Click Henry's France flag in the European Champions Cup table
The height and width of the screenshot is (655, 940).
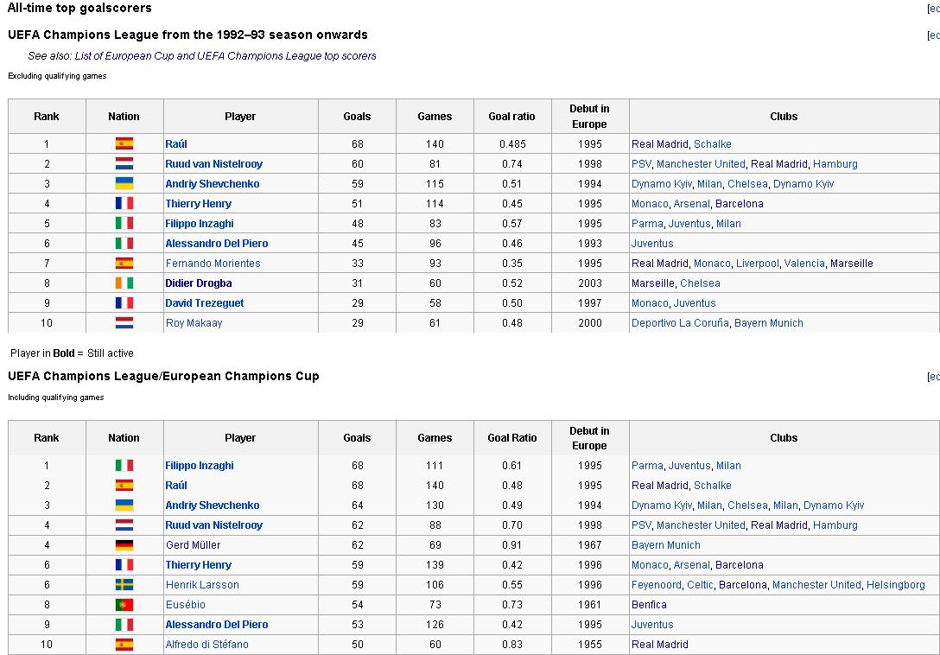pos(124,565)
